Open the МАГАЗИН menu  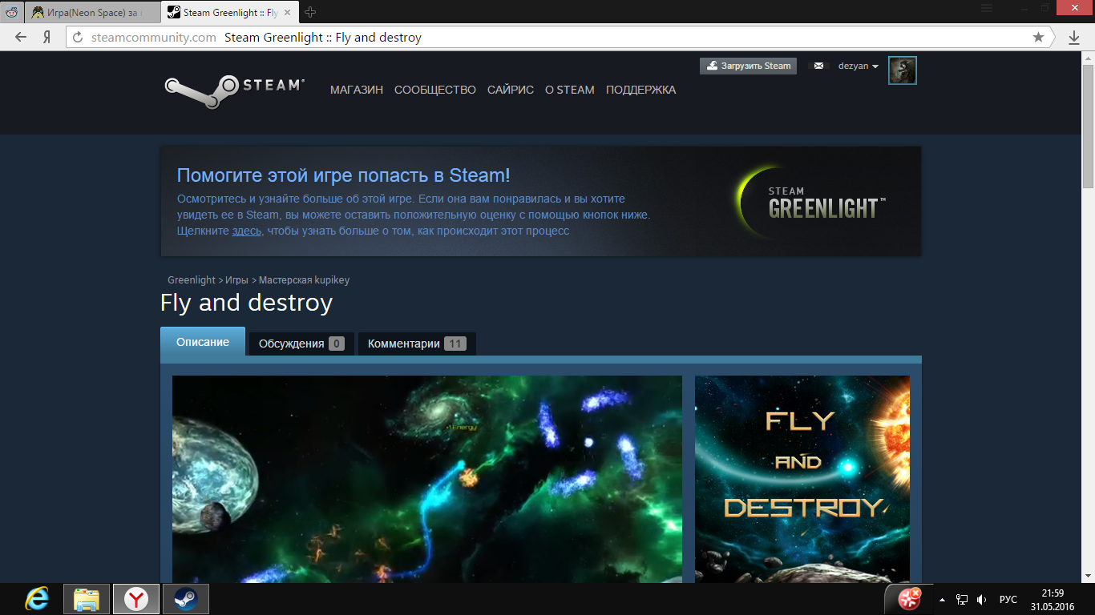pyautogui.click(x=357, y=90)
